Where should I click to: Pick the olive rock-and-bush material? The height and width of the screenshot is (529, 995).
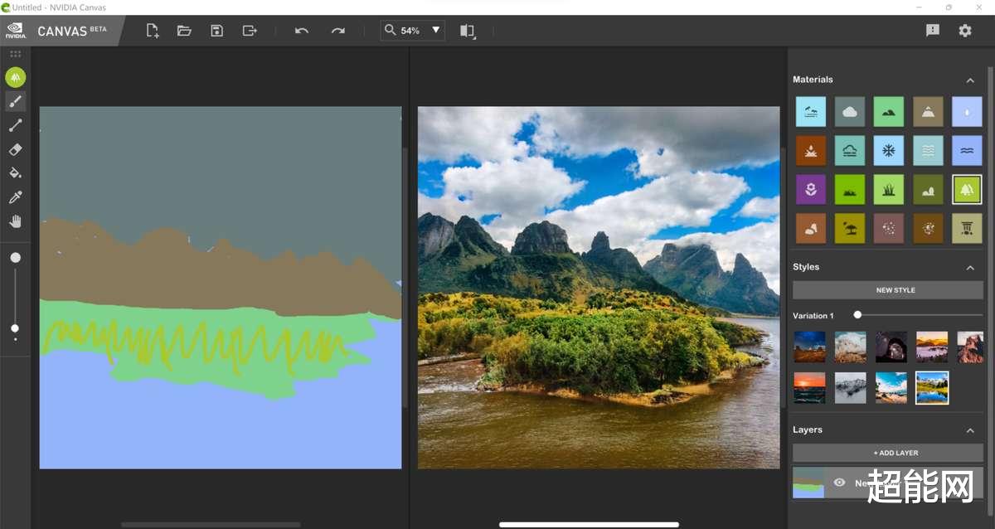[928, 189]
